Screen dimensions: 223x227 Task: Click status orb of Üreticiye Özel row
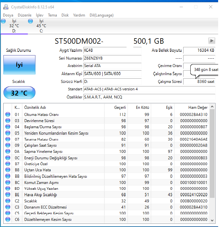tap(8, 164)
